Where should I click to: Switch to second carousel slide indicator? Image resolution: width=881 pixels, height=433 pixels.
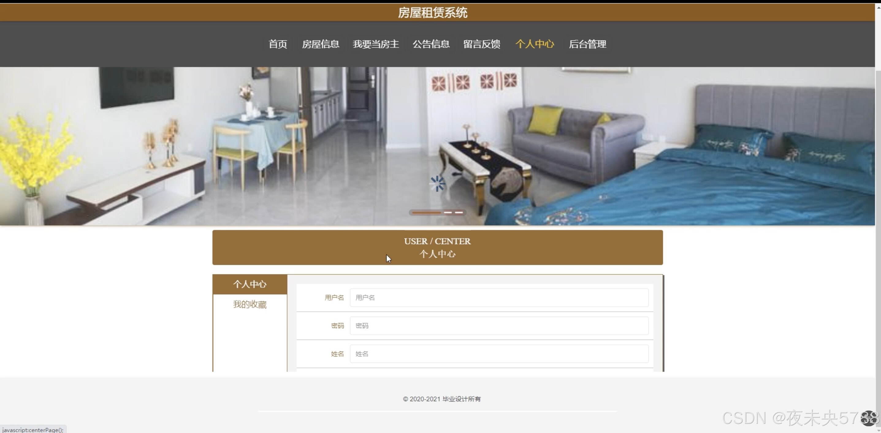coord(448,213)
